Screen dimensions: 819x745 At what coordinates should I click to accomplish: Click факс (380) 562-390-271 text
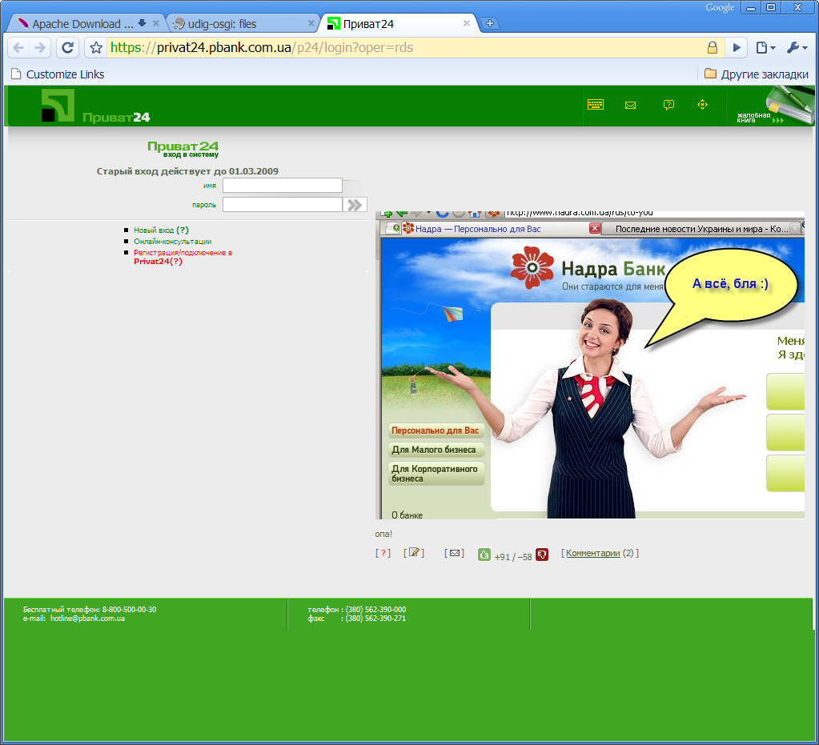pos(357,618)
